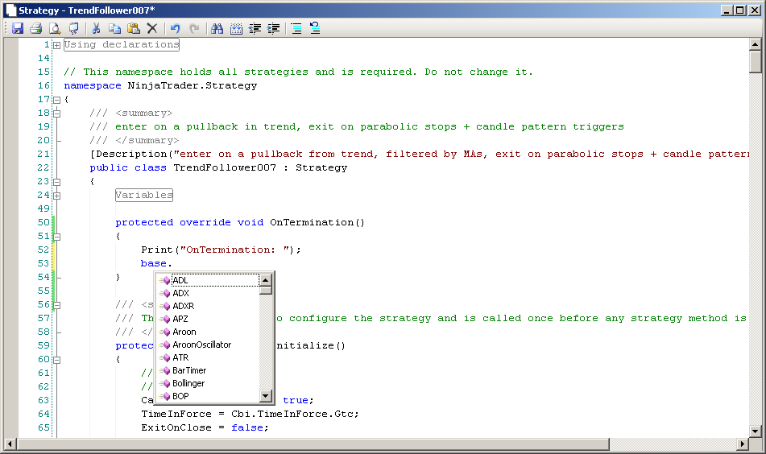
Task: Collapse the namespace block at line 17
Action: tap(56, 100)
